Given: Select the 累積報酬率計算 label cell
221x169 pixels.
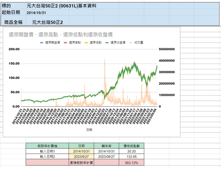Looking at the screenshot, I should tap(81, 163).
